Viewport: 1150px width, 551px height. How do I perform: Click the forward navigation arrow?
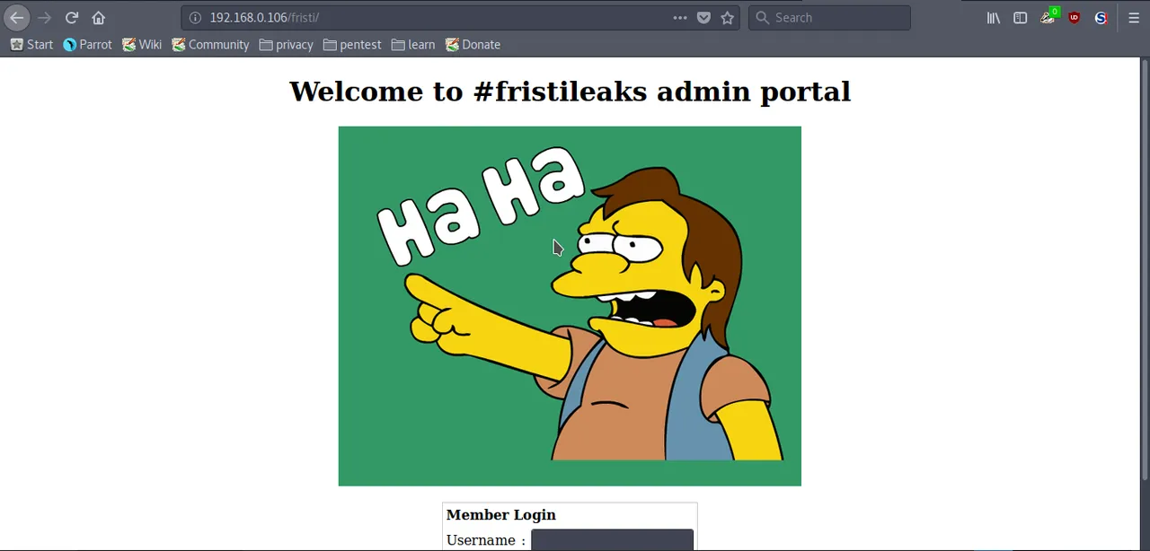pos(44,17)
